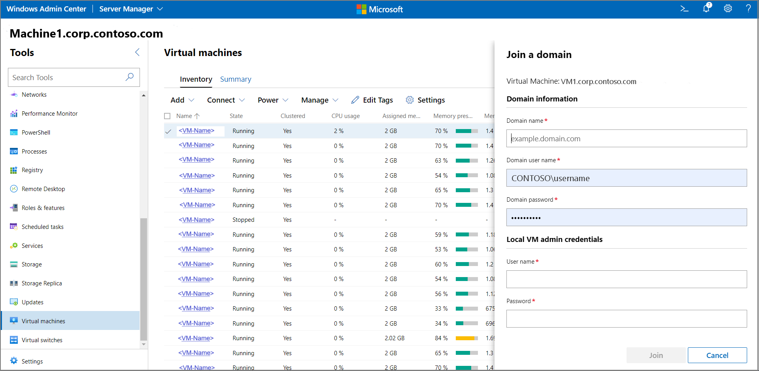Click Cancel in Join a domain panel
This screenshot has height=371, width=759.
point(717,355)
